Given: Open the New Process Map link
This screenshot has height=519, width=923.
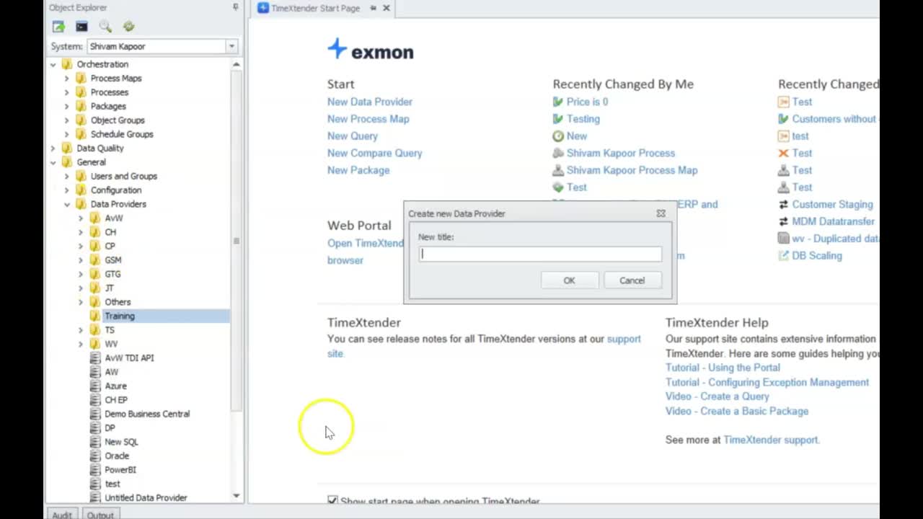Looking at the screenshot, I should [x=368, y=119].
